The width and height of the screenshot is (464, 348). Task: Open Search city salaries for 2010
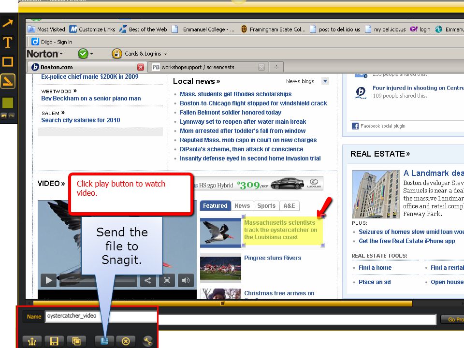(81, 120)
